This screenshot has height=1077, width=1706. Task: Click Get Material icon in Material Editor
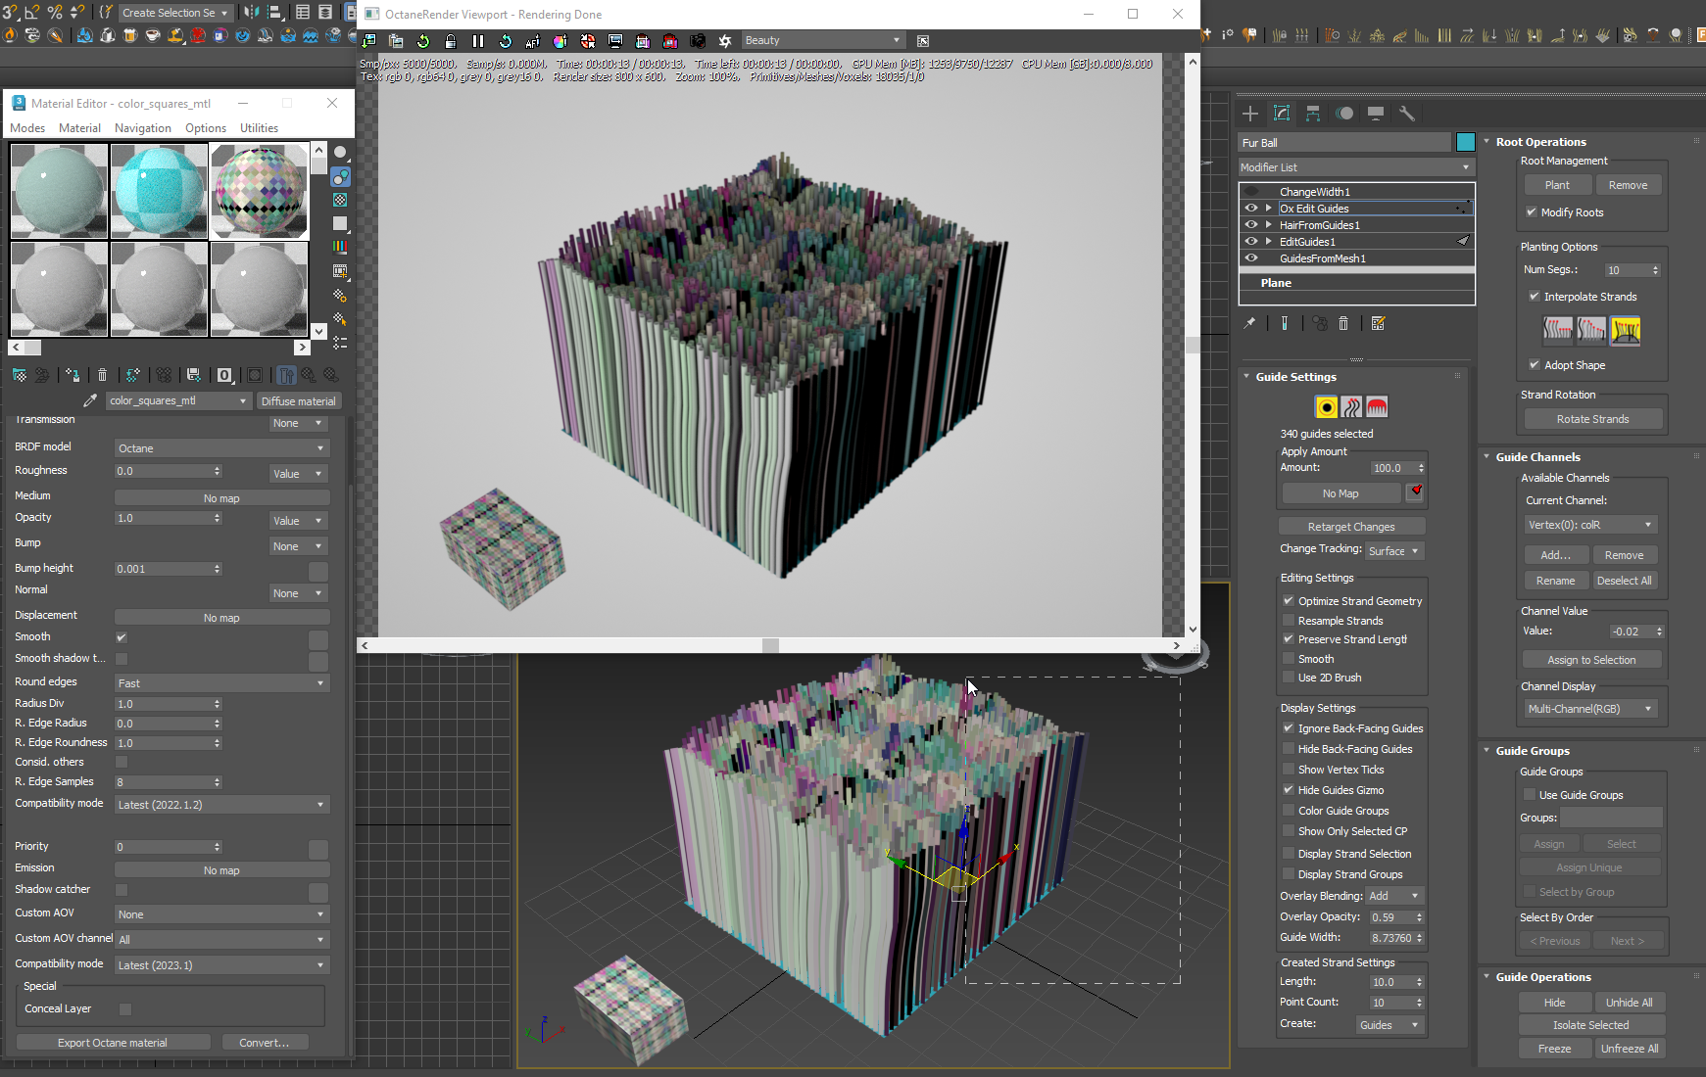(x=20, y=375)
